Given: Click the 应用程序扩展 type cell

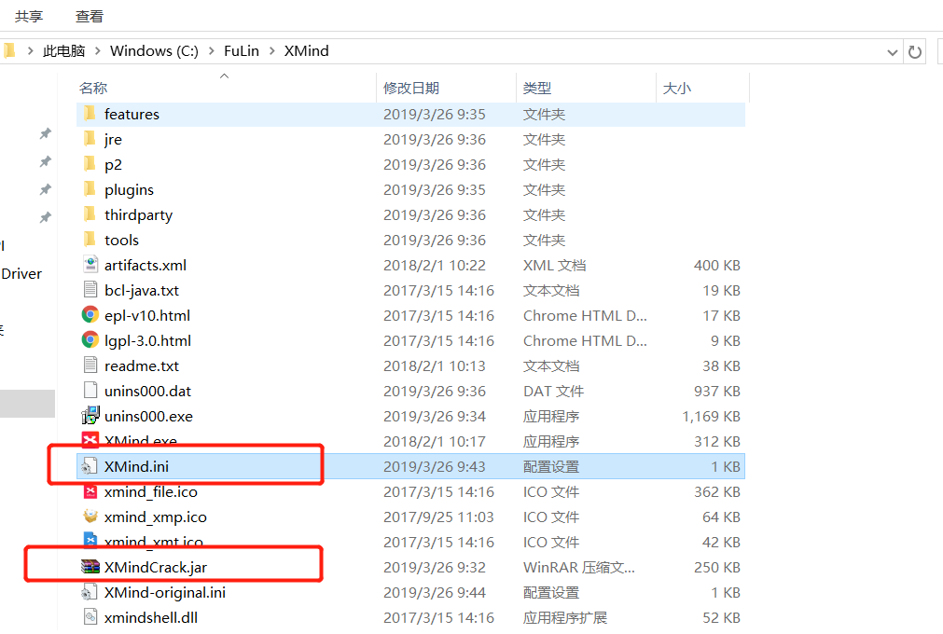Looking at the screenshot, I should pyautogui.click(x=565, y=618).
